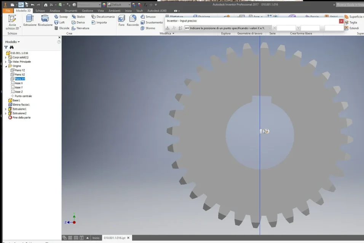
Task: Click the color wheel appearance icon
Action: pos(104,5)
